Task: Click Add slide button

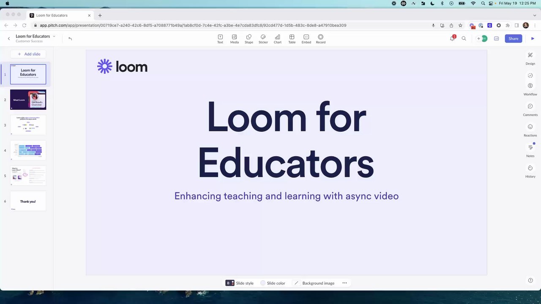Action: (x=28, y=54)
